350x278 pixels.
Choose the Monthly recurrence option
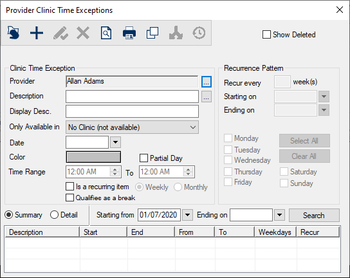click(x=178, y=187)
